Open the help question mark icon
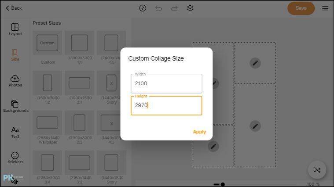Viewport: 334px width, 187px height. pos(143,8)
